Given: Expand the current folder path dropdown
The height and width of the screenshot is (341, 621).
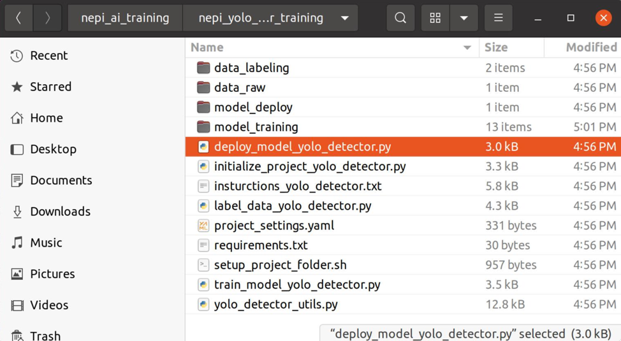Looking at the screenshot, I should tap(345, 18).
